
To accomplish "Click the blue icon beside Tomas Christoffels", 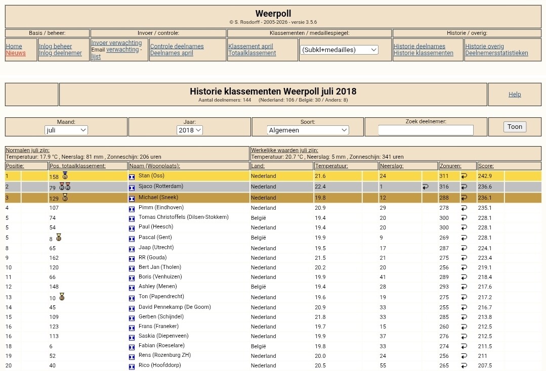I will point(132,218).
